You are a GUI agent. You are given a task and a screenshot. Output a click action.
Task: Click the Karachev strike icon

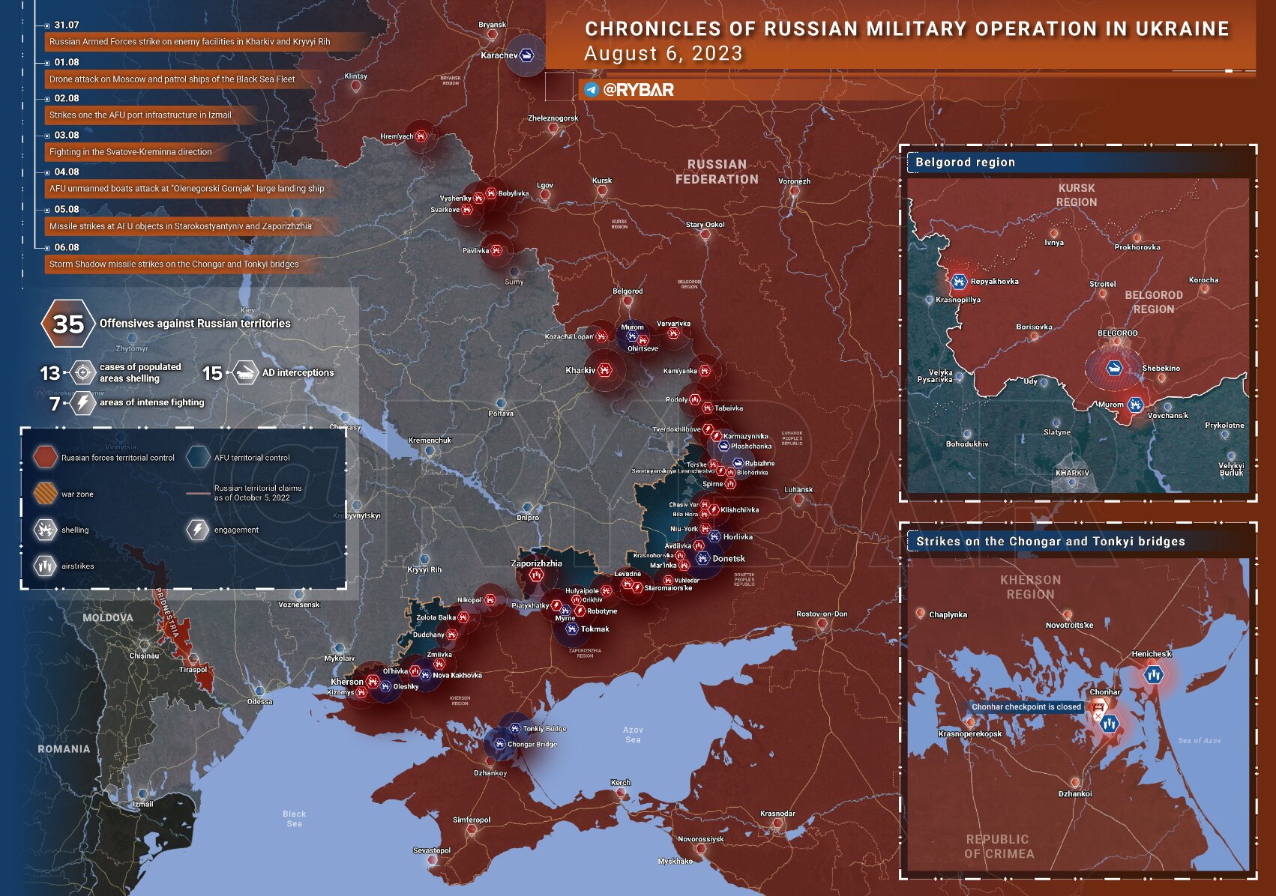pyautogui.click(x=527, y=55)
